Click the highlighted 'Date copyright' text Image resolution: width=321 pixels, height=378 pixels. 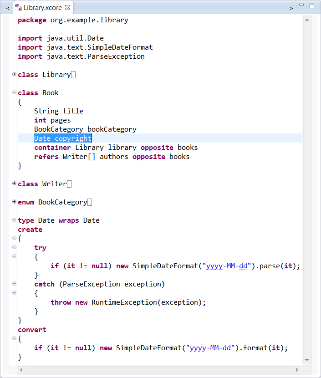[63, 138]
